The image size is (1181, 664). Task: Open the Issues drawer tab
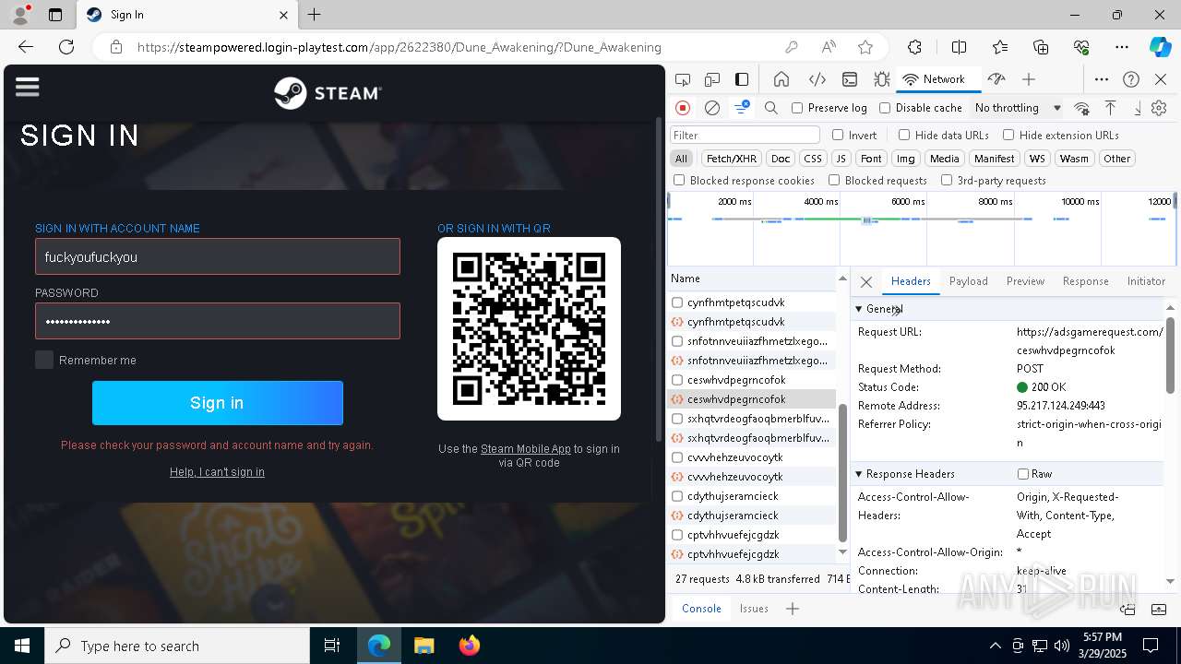point(754,609)
